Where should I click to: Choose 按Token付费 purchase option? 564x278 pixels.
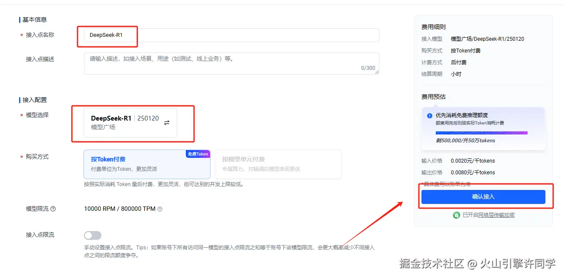[x=147, y=164]
